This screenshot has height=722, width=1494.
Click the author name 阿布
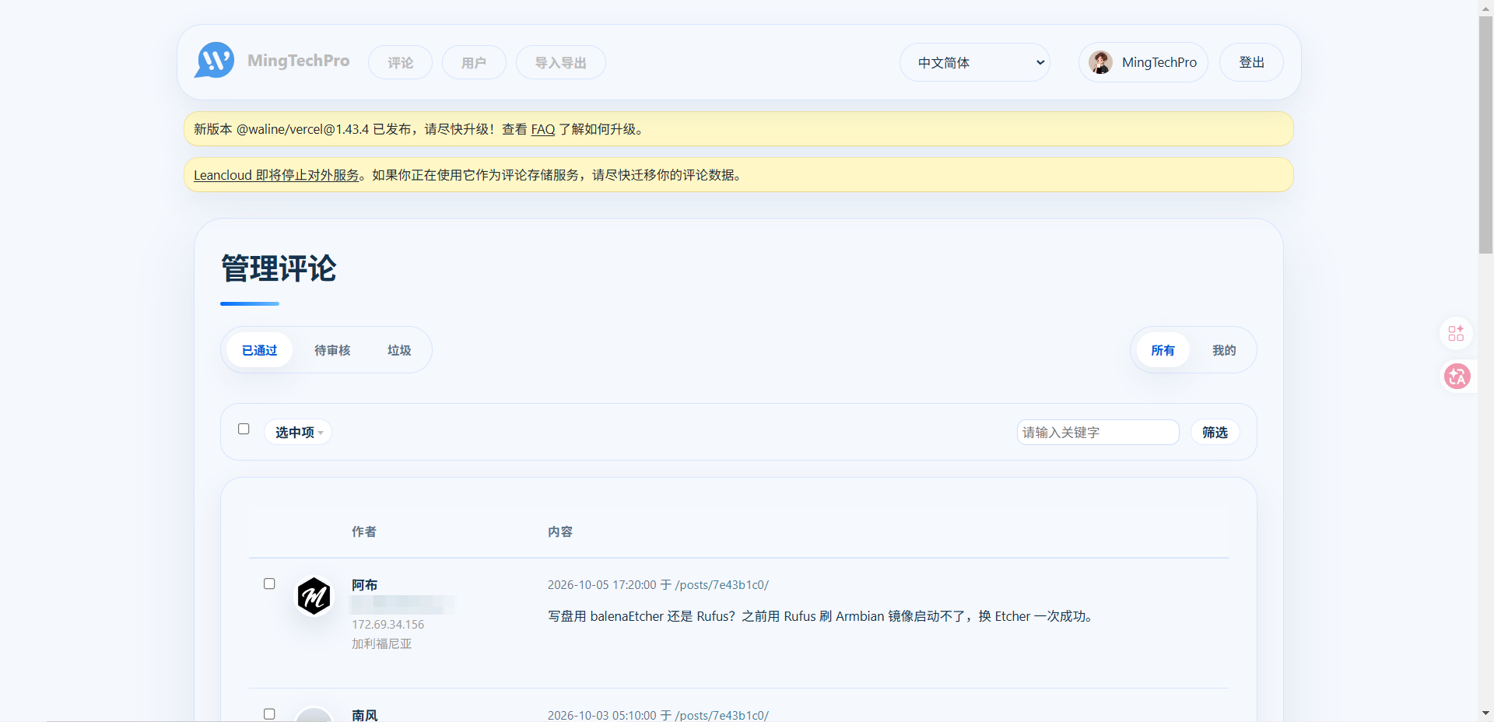[x=364, y=585]
